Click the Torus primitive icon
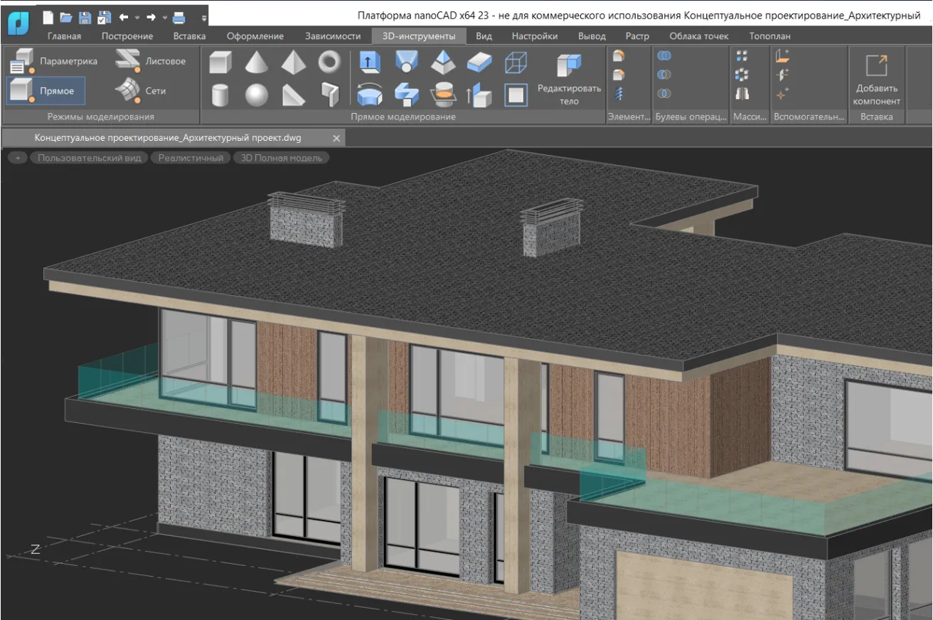Screen dimensions: 933x620 click(x=329, y=63)
